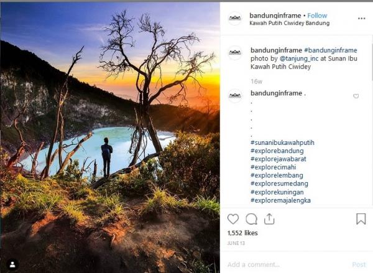The height and width of the screenshot is (273, 373).
Task: Click the Add a comment field
Action: point(280,264)
